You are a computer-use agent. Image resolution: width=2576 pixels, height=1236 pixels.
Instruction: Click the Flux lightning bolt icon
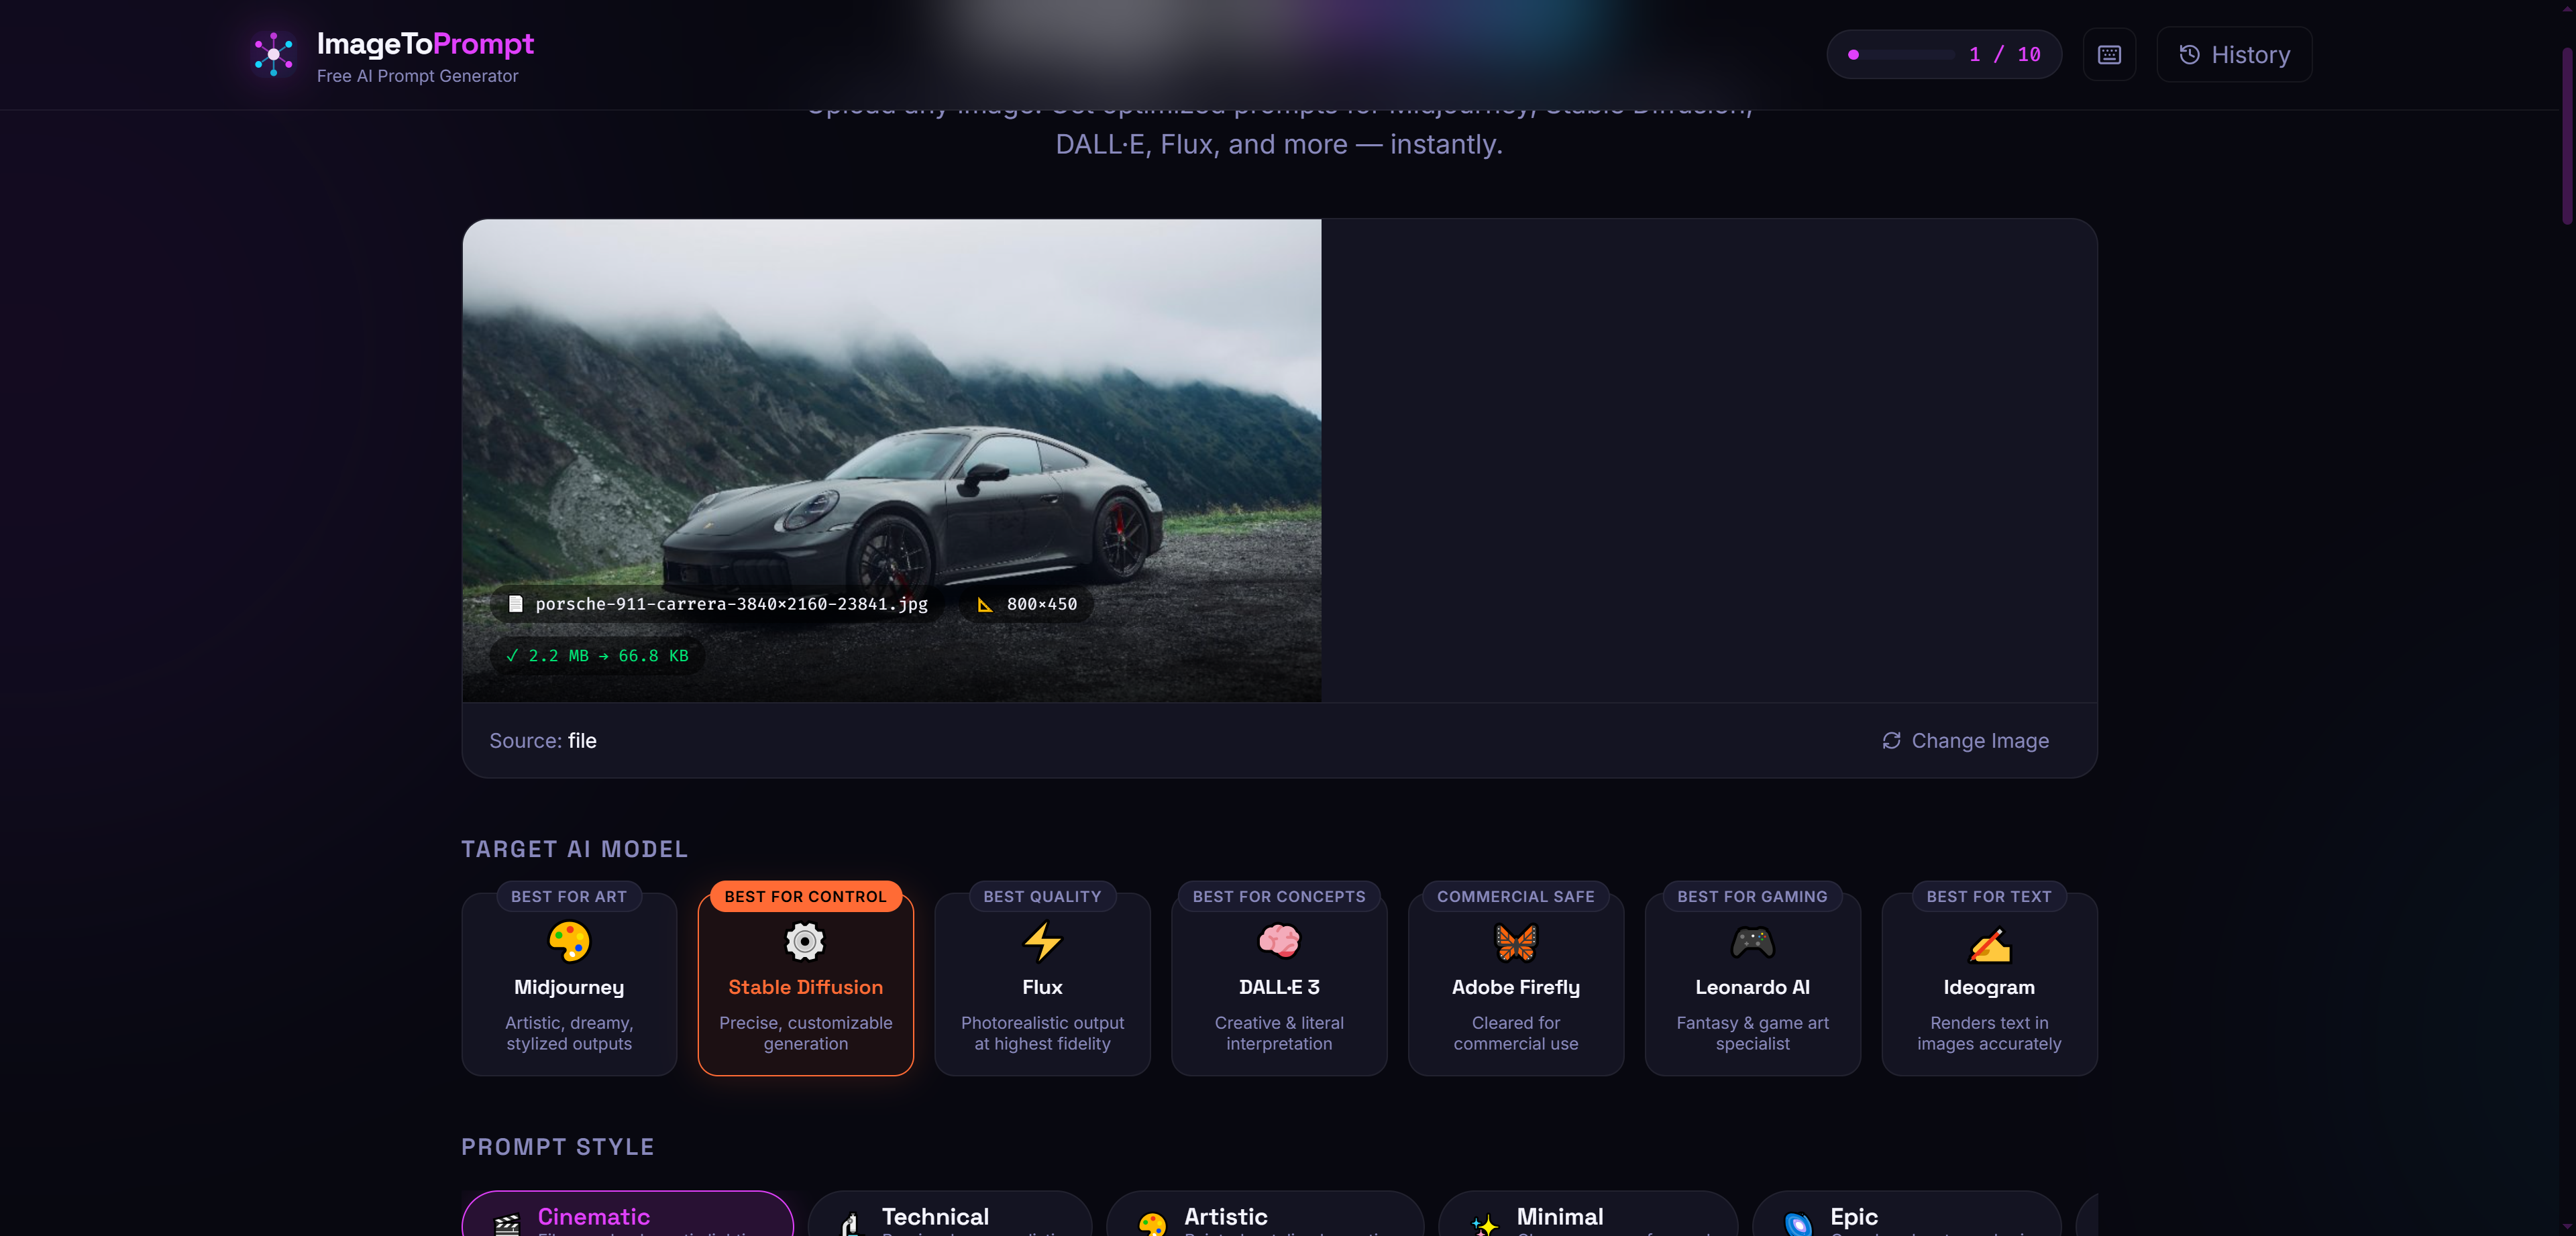click(1042, 941)
